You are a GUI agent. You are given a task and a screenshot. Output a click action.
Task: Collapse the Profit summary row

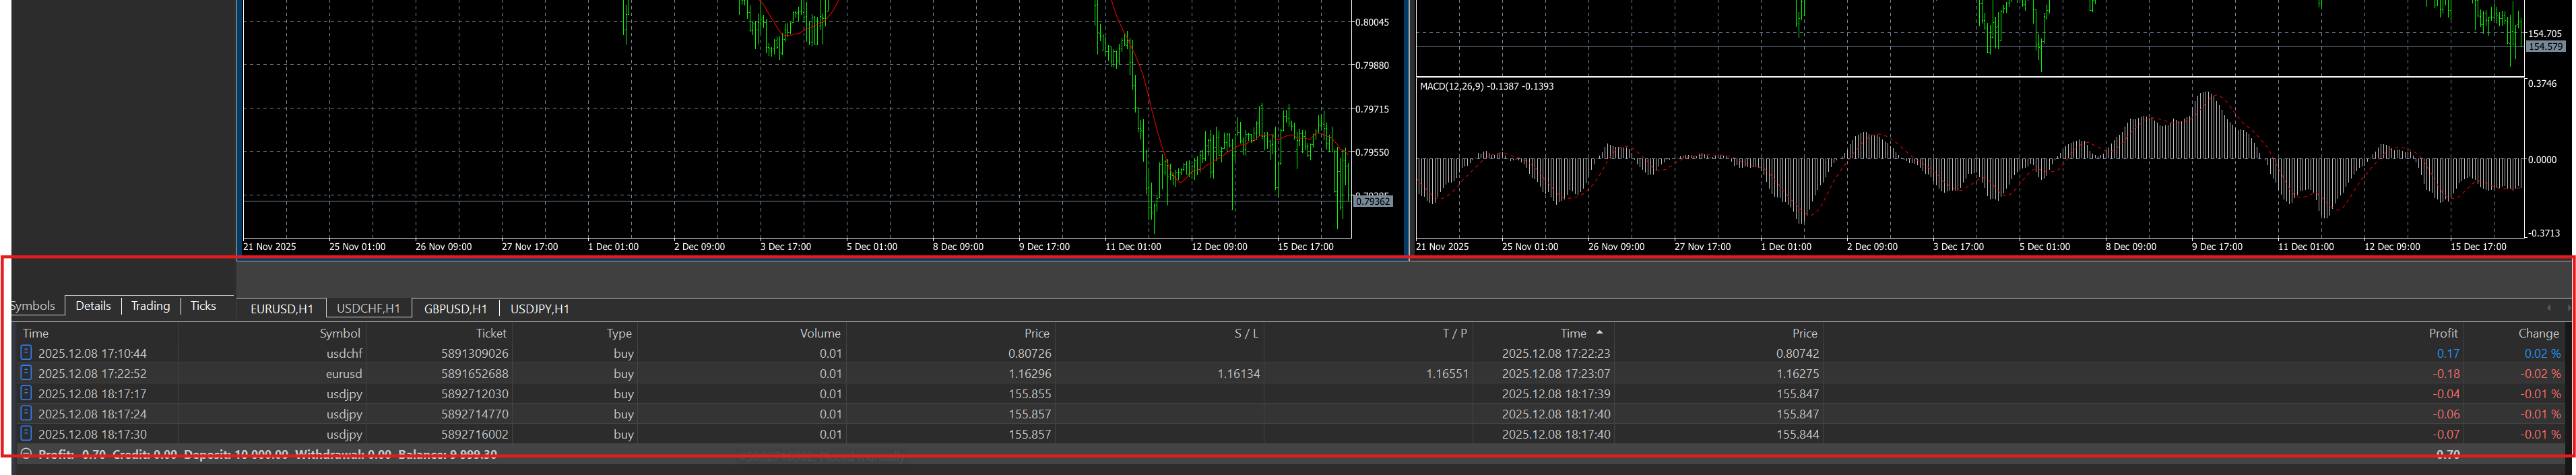26,454
